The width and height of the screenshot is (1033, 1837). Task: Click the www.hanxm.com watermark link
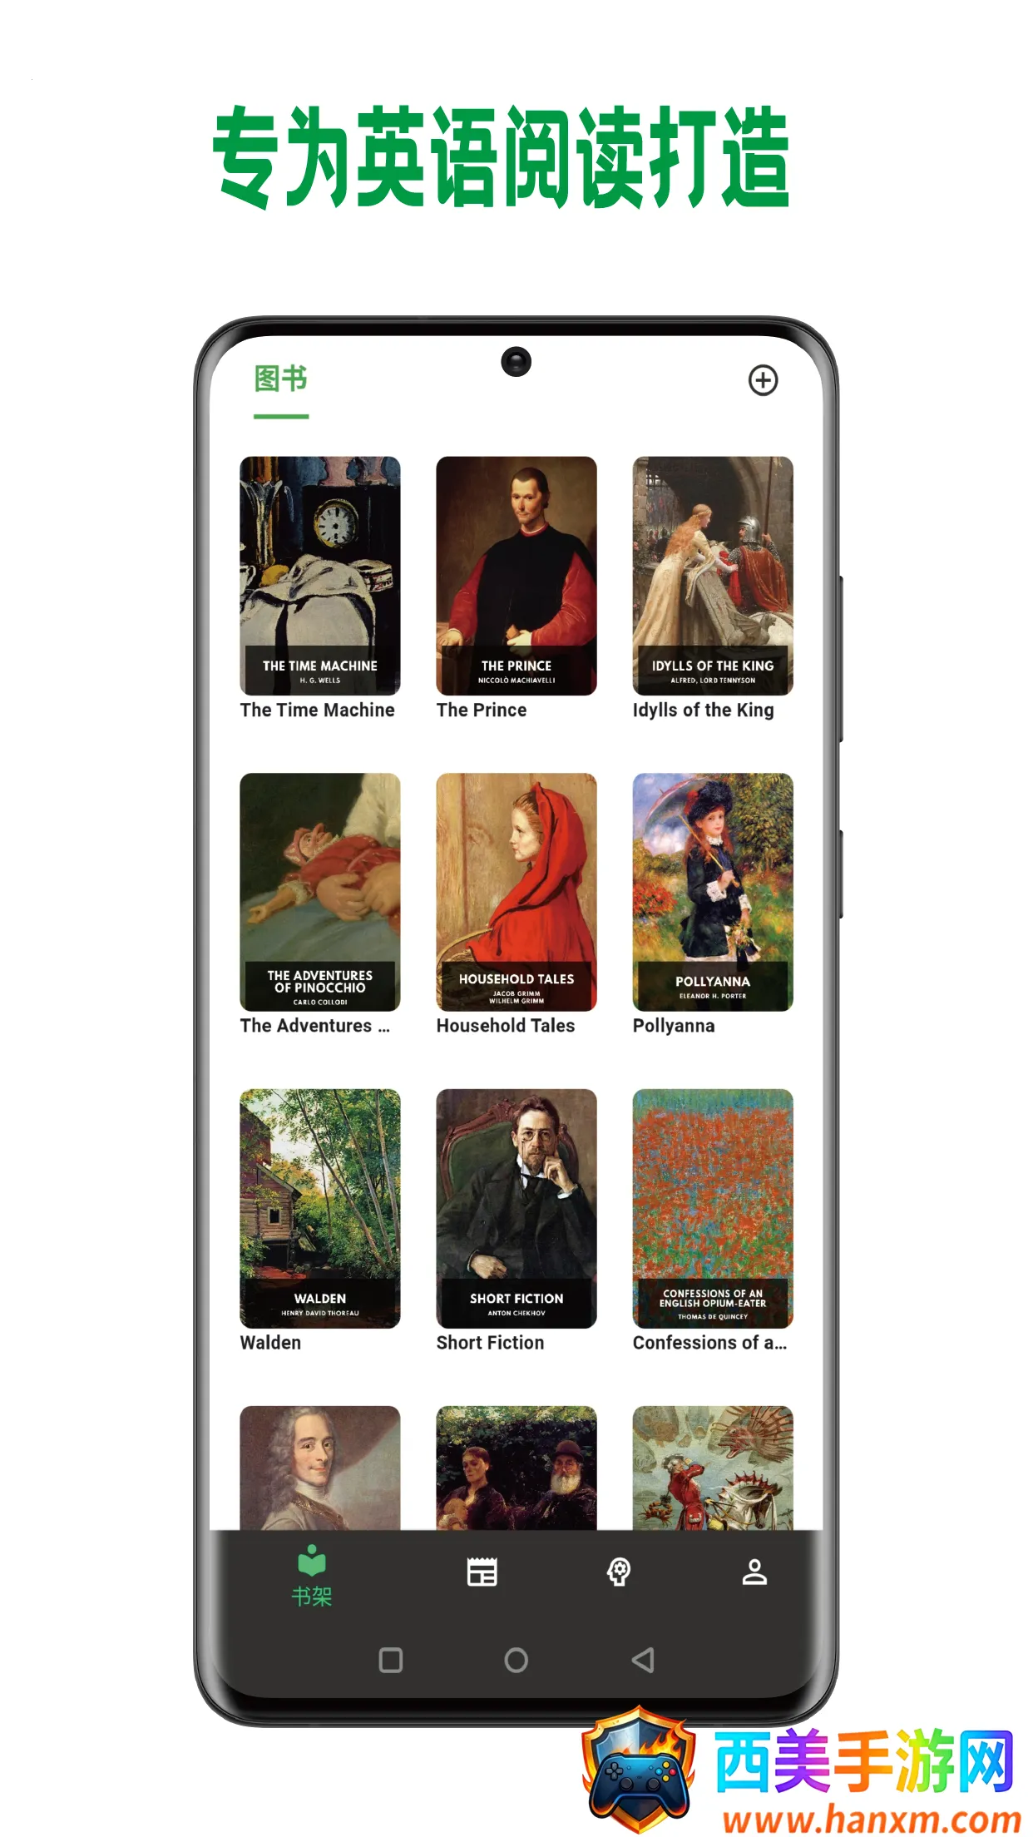tap(872, 1819)
